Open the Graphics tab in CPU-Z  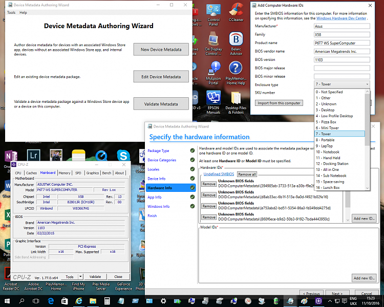(x=93, y=173)
